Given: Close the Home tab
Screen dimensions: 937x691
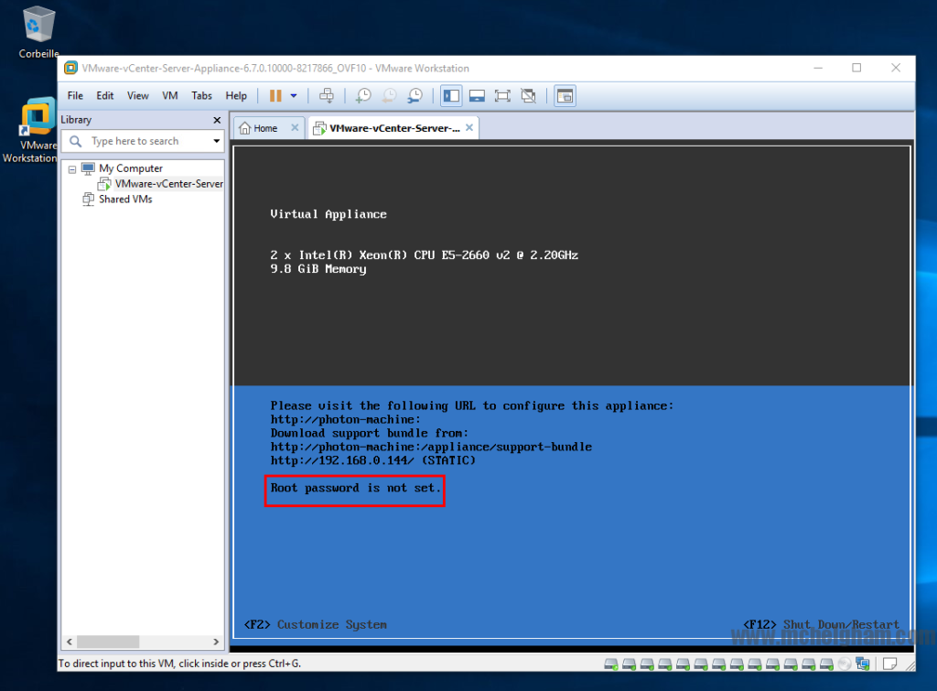Looking at the screenshot, I should 295,128.
